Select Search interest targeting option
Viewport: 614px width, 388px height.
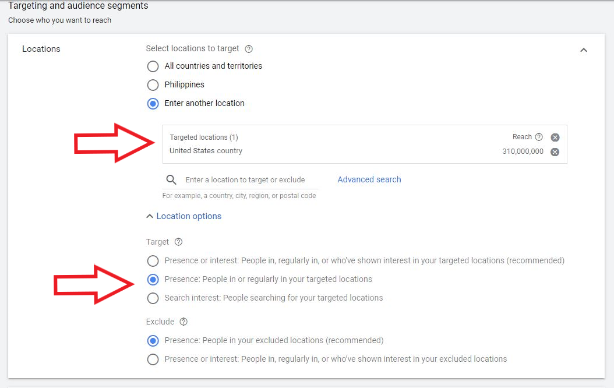tap(153, 298)
